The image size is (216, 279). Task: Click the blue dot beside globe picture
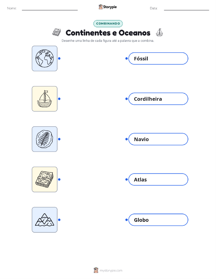click(x=59, y=58)
